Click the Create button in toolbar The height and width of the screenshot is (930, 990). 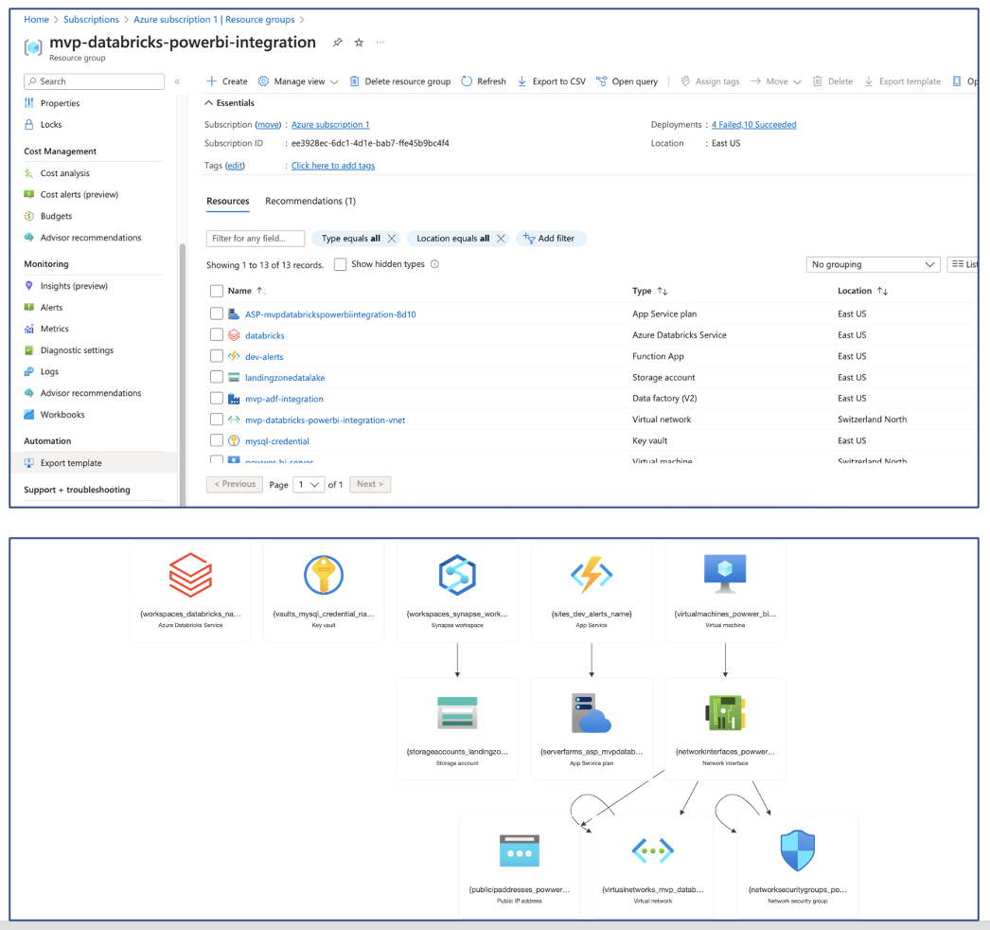point(227,81)
